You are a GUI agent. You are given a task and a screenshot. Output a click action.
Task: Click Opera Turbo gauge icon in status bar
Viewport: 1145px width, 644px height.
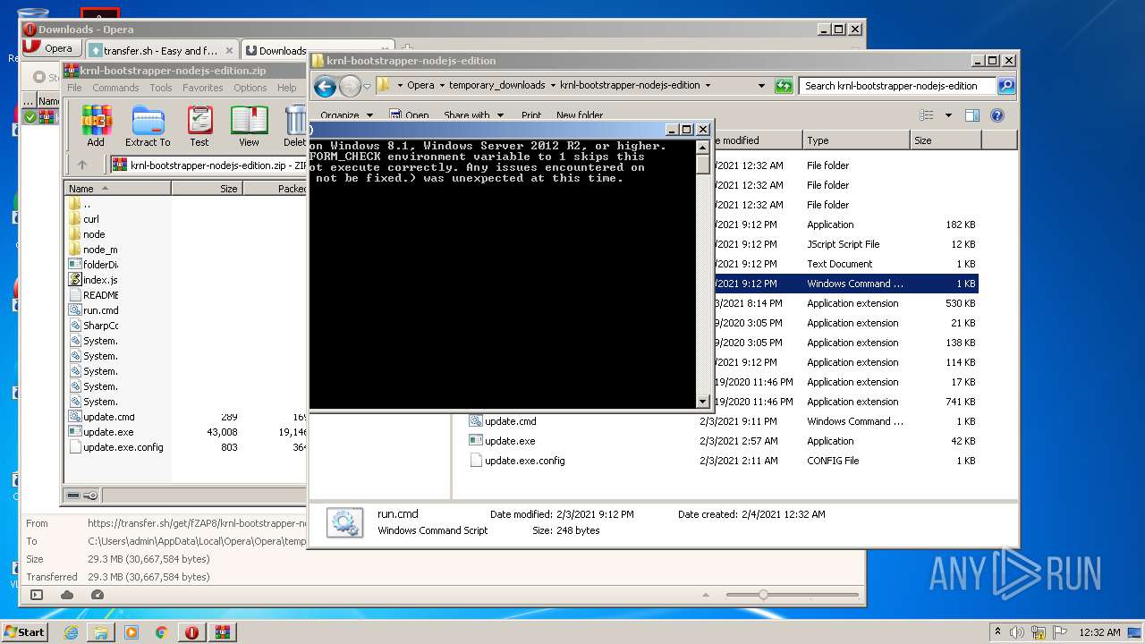98,595
